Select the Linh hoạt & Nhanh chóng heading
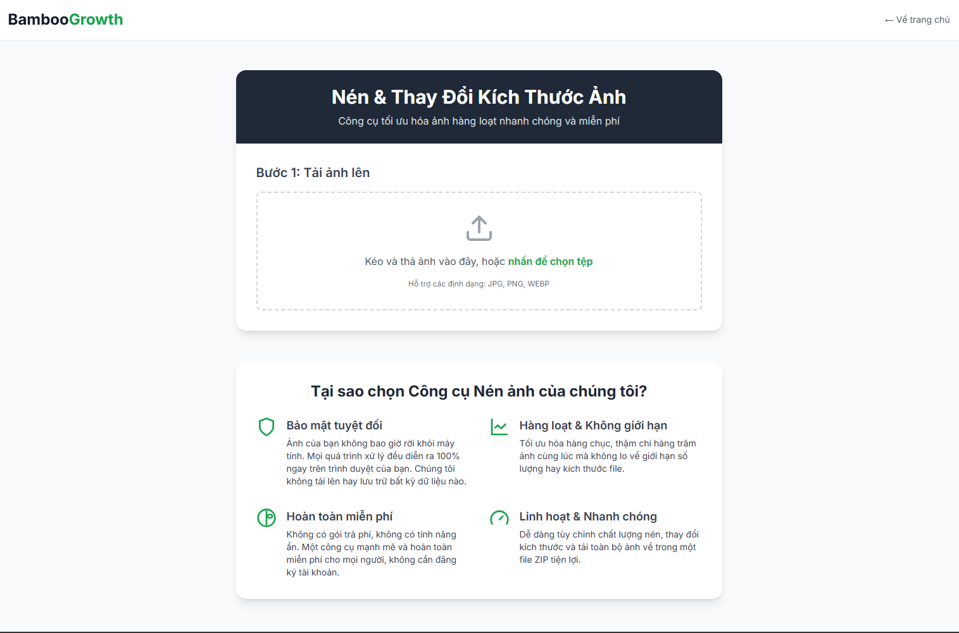The height and width of the screenshot is (633, 959). point(588,517)
